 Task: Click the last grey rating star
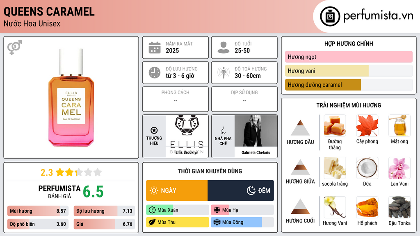pos(98,172)
